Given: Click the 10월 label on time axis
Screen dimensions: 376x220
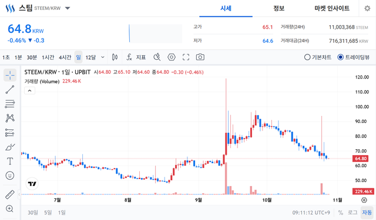Looking at the screenshot, I should click(x=267, y=200).
